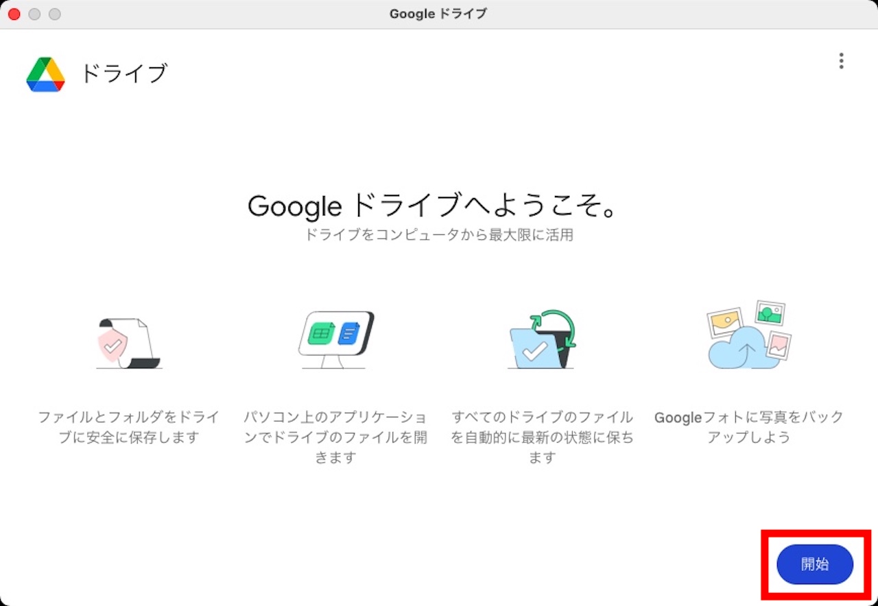This screenshot has height=606, width=878.
Task: Click text ファイルとフォルダをドライブに安全に保存します
Action: (x=129, y=426)
